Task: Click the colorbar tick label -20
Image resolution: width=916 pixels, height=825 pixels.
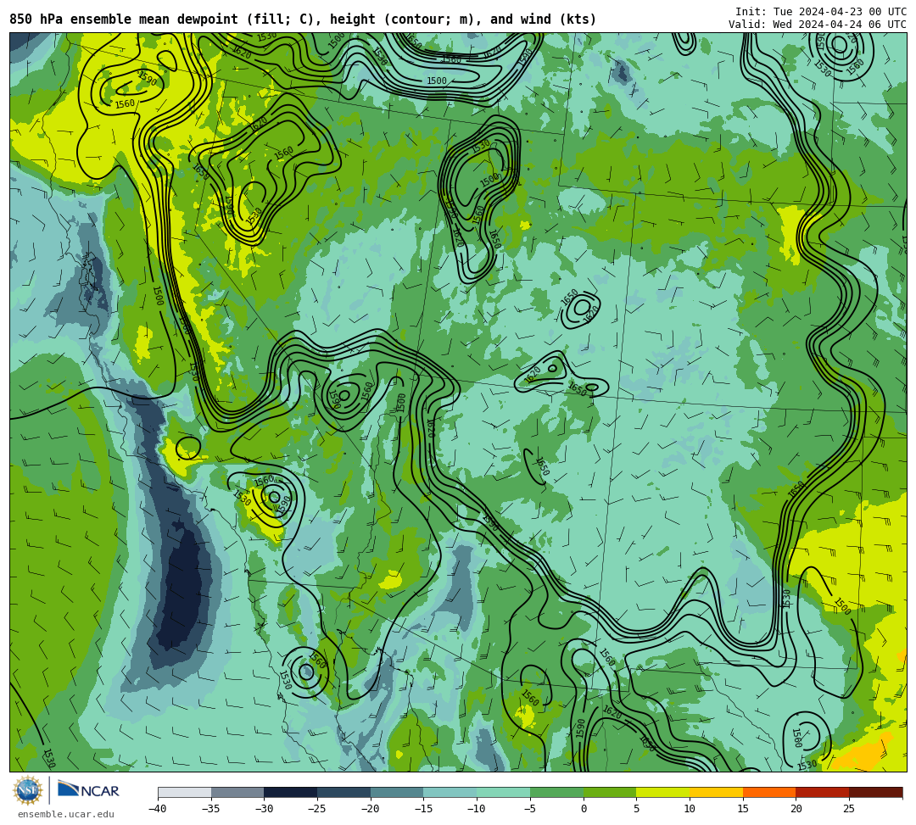Action: tap(370, 809)
